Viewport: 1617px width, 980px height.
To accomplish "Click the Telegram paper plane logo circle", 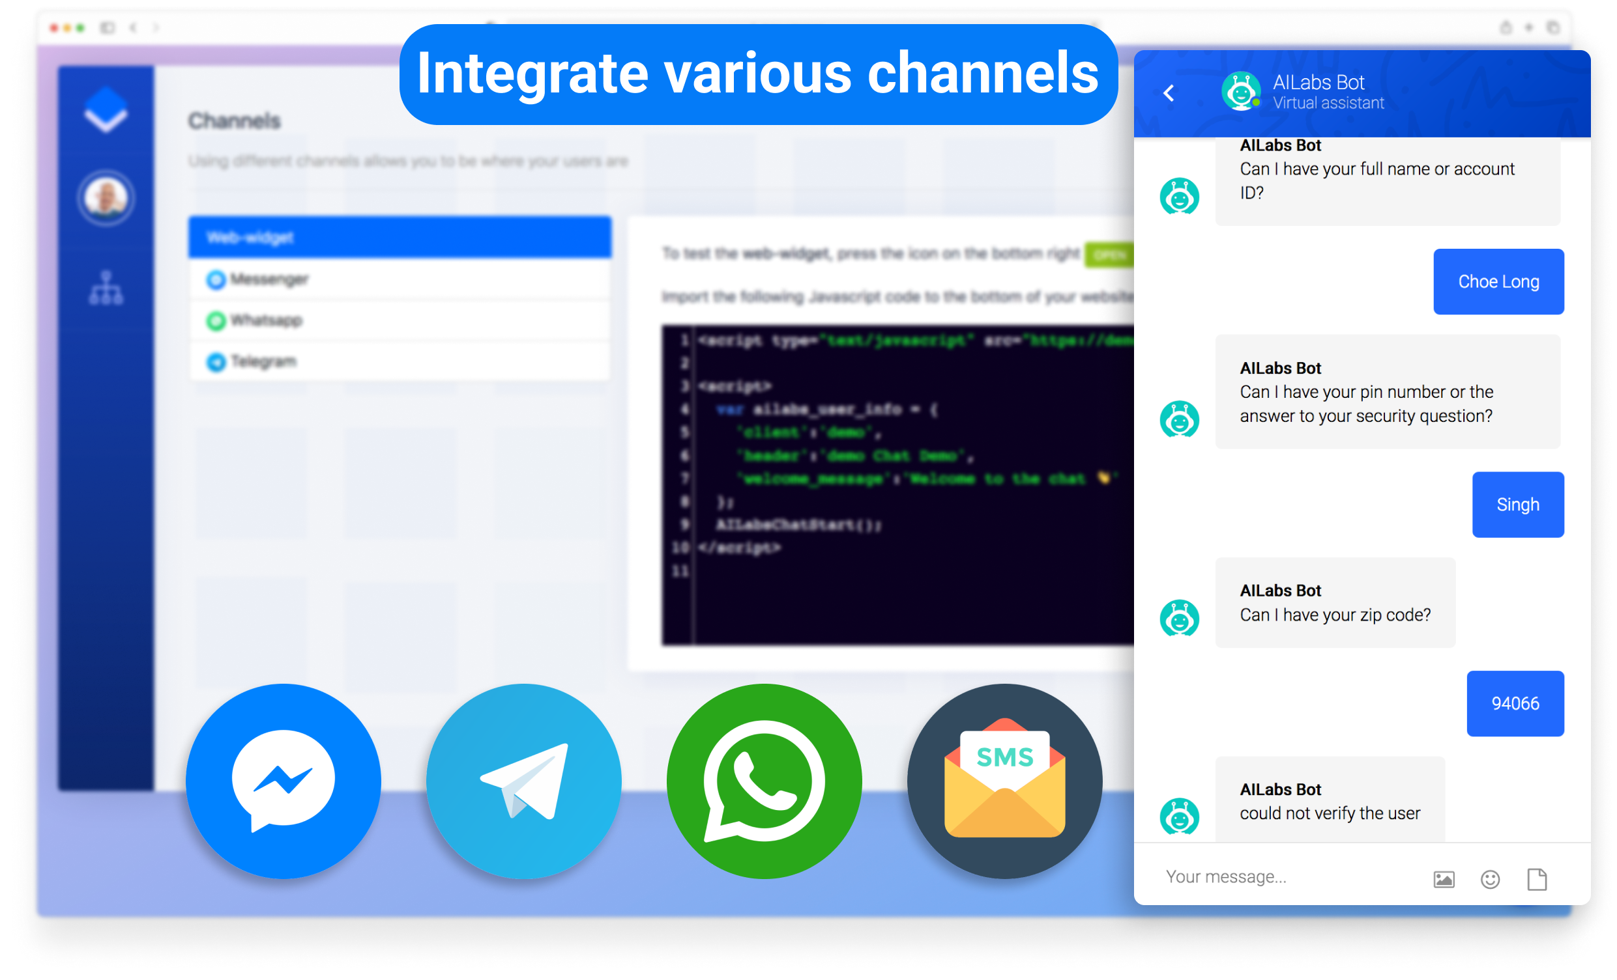I will point(524,781).
